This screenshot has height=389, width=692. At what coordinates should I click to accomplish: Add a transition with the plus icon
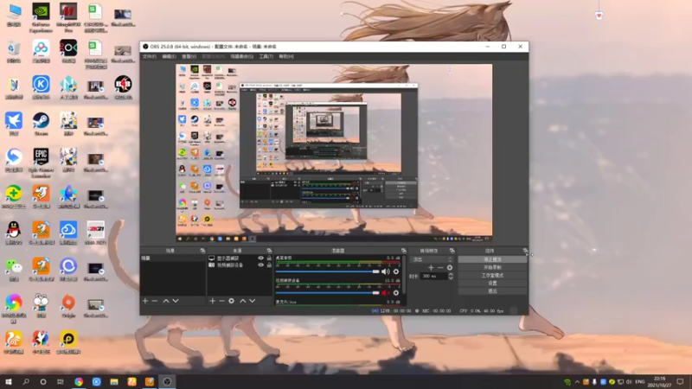[x=431, y=267]
